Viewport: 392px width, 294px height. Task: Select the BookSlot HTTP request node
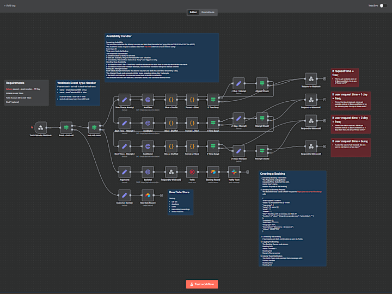coord(148,172)
